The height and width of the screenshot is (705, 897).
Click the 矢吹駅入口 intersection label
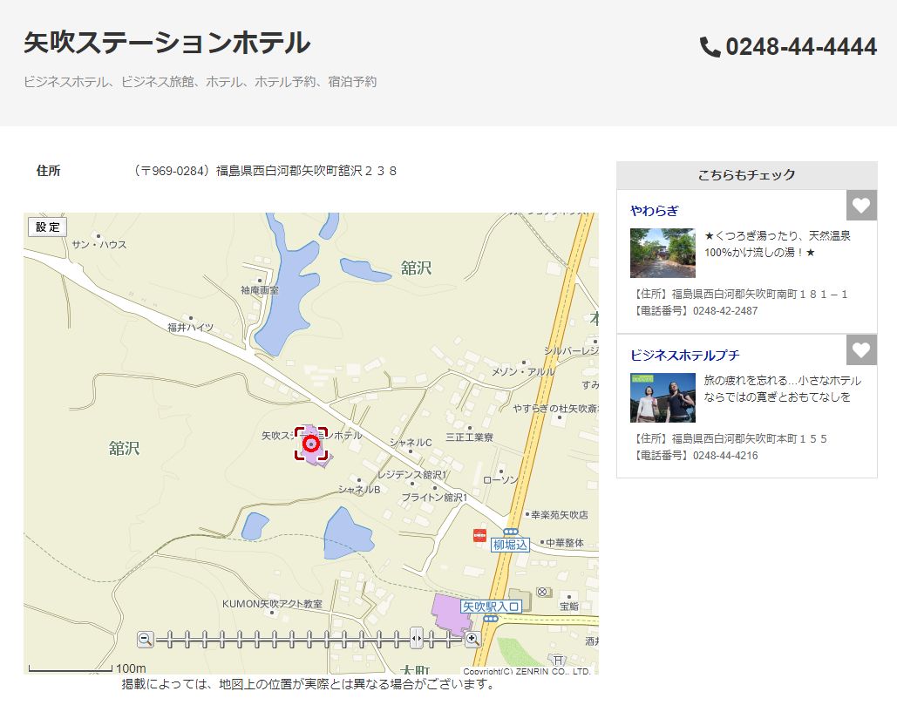pos(491,607)
